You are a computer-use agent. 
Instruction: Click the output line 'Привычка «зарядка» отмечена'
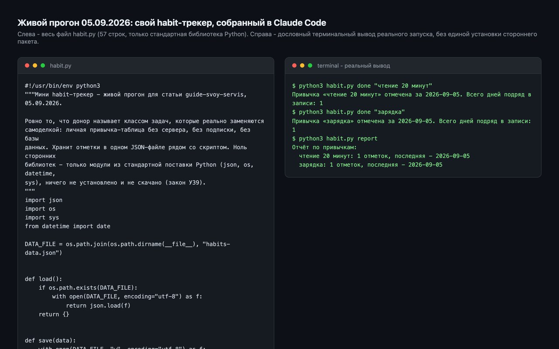412,125
